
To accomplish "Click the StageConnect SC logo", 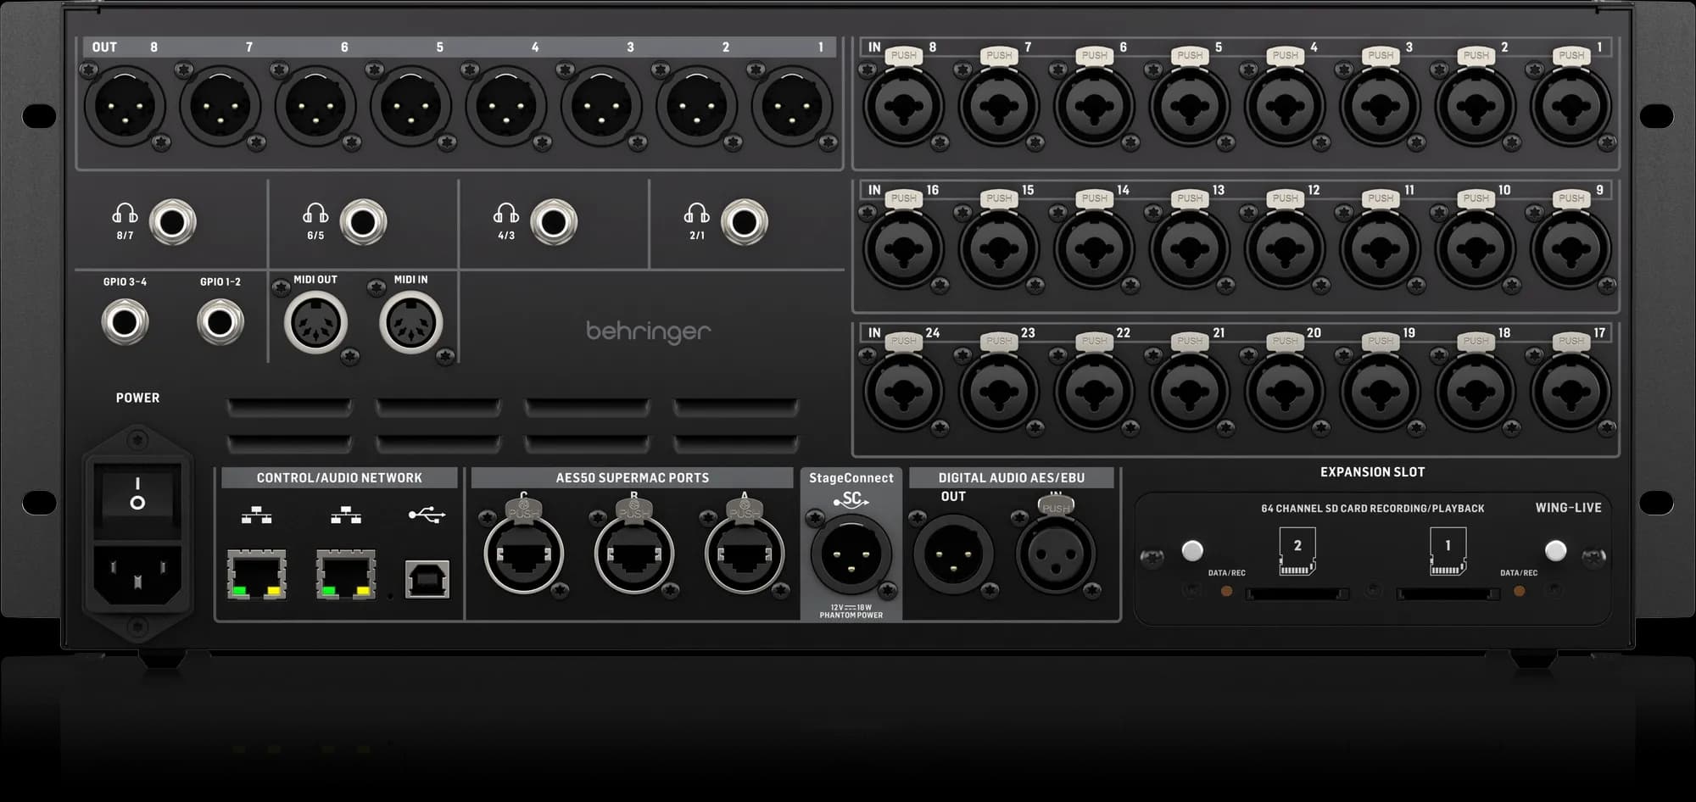I will click(851, 500).
